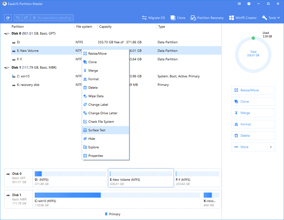The height and width of the screenshot is (220, 284).
Task: Click the Migrate OS icon
Action: coord(144,18)
